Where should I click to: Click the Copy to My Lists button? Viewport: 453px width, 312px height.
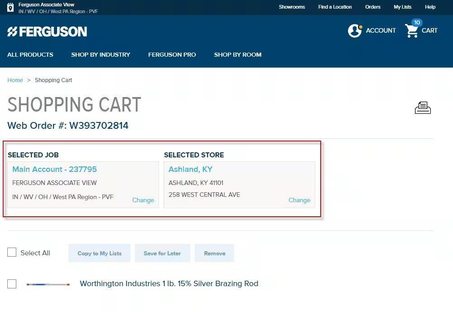(99, 253)
